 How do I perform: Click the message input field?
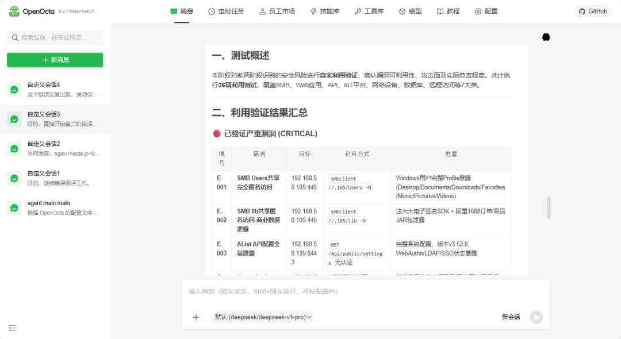pyautogui.click(x=366, y=291)
